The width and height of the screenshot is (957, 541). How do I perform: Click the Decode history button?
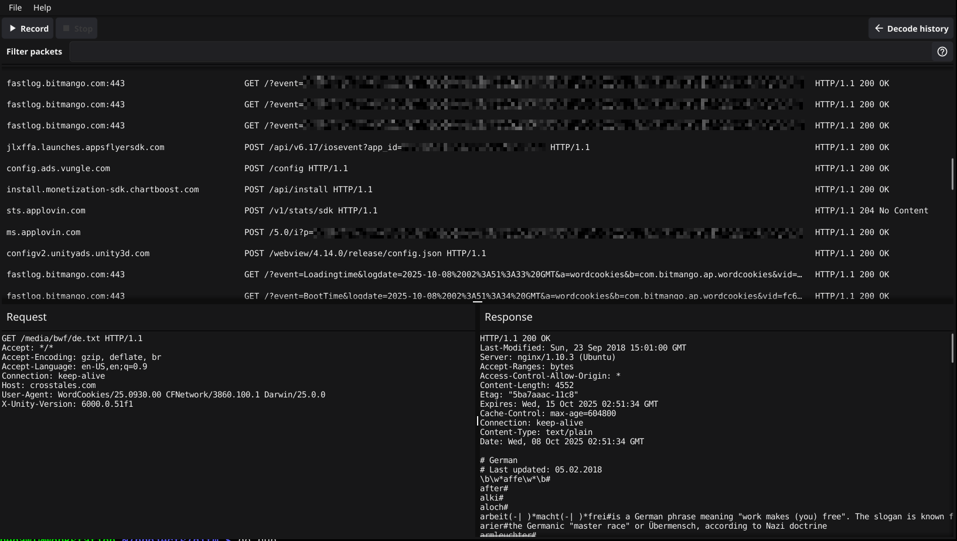point(911,28)
